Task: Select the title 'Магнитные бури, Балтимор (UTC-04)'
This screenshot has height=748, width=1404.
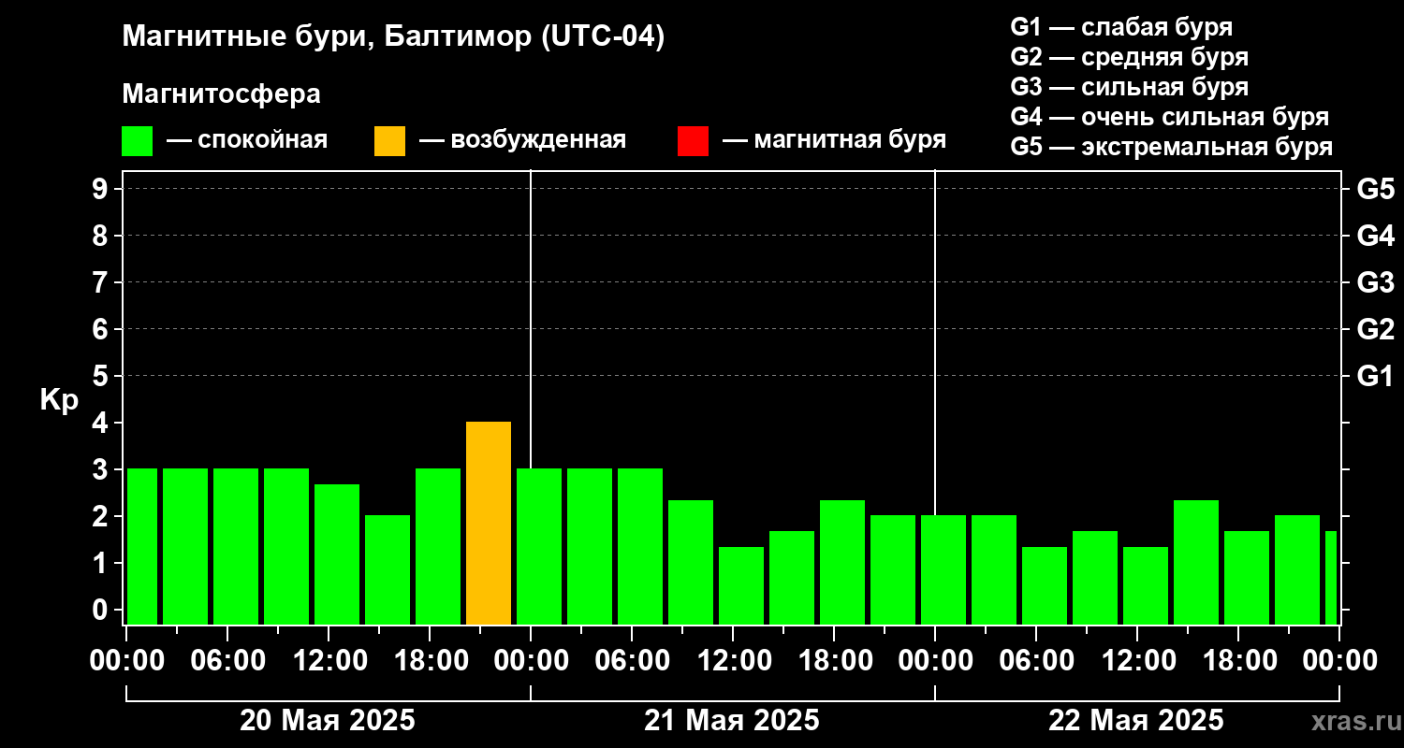Action: pyautogui.click(x=393, y=38)
